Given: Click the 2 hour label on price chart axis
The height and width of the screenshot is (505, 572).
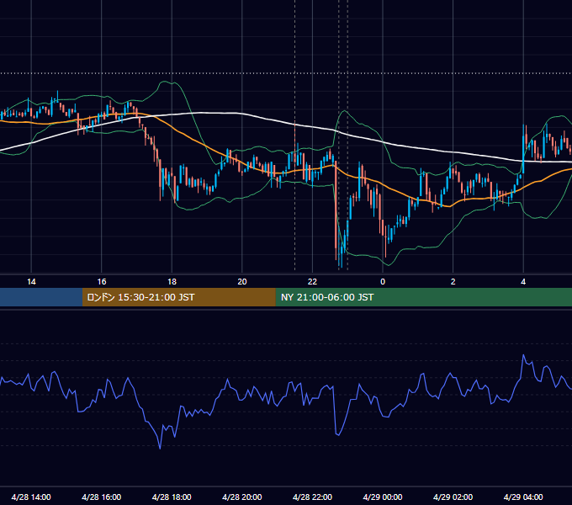Looking at the screenshot, I should [x=453, y=282].
